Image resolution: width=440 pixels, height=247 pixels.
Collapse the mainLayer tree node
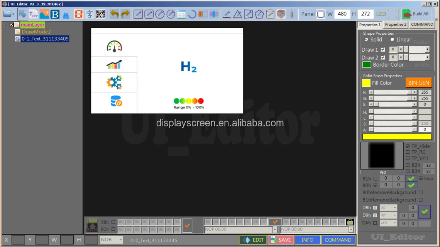6,25
